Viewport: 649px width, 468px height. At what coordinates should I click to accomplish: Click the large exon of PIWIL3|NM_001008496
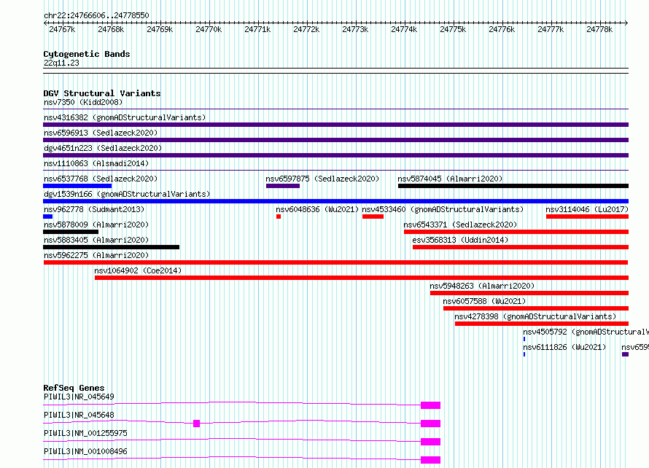pyautogui.click(x=430, y=460)
